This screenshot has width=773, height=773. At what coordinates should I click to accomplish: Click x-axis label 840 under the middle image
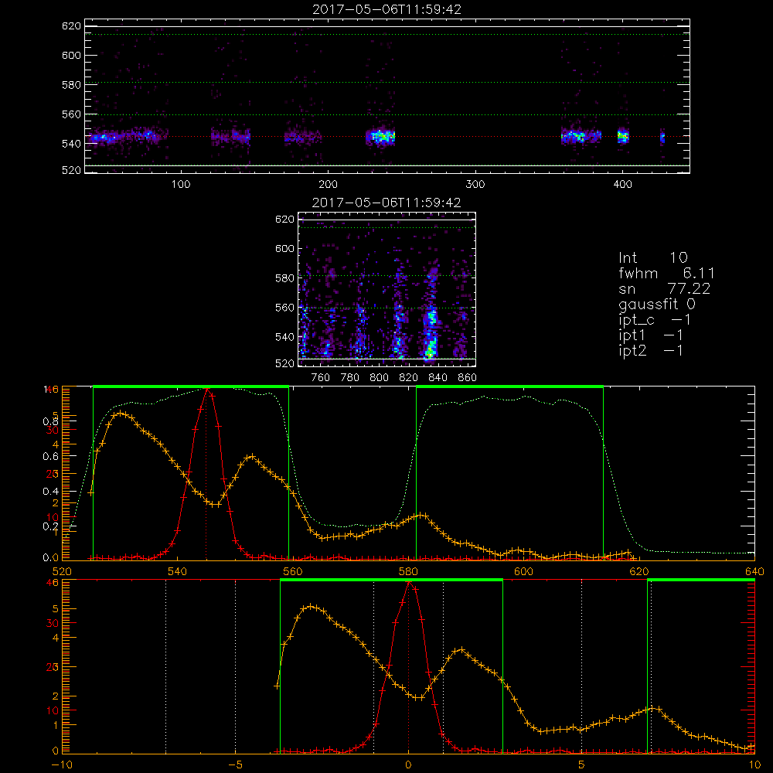click(x=438, y=378)
